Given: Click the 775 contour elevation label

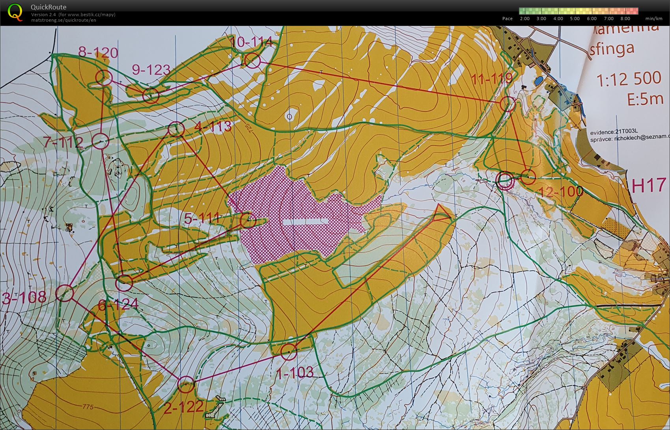Looking at the screenshot, I should 87,407.
